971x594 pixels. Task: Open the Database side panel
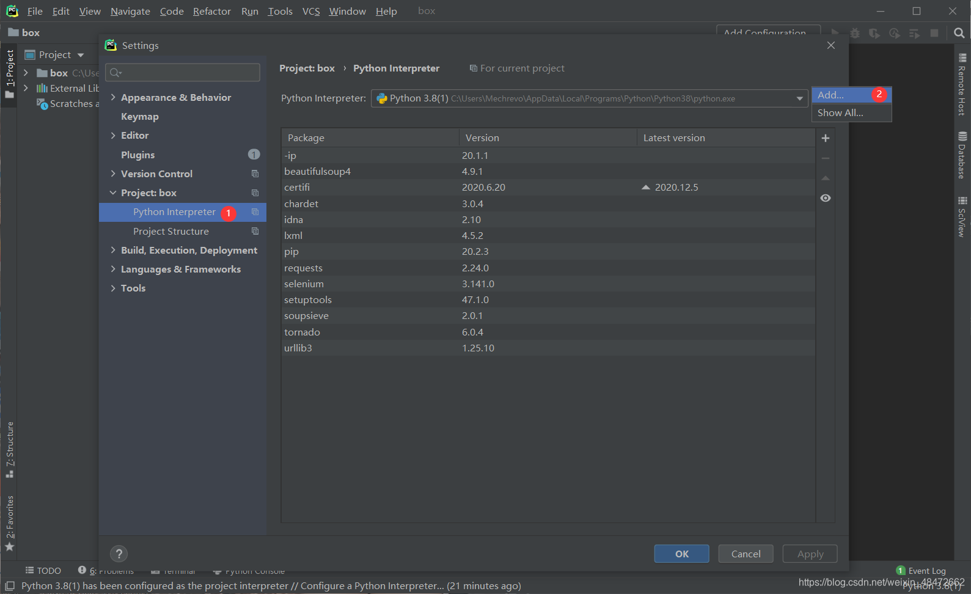[x=962, y=155]
